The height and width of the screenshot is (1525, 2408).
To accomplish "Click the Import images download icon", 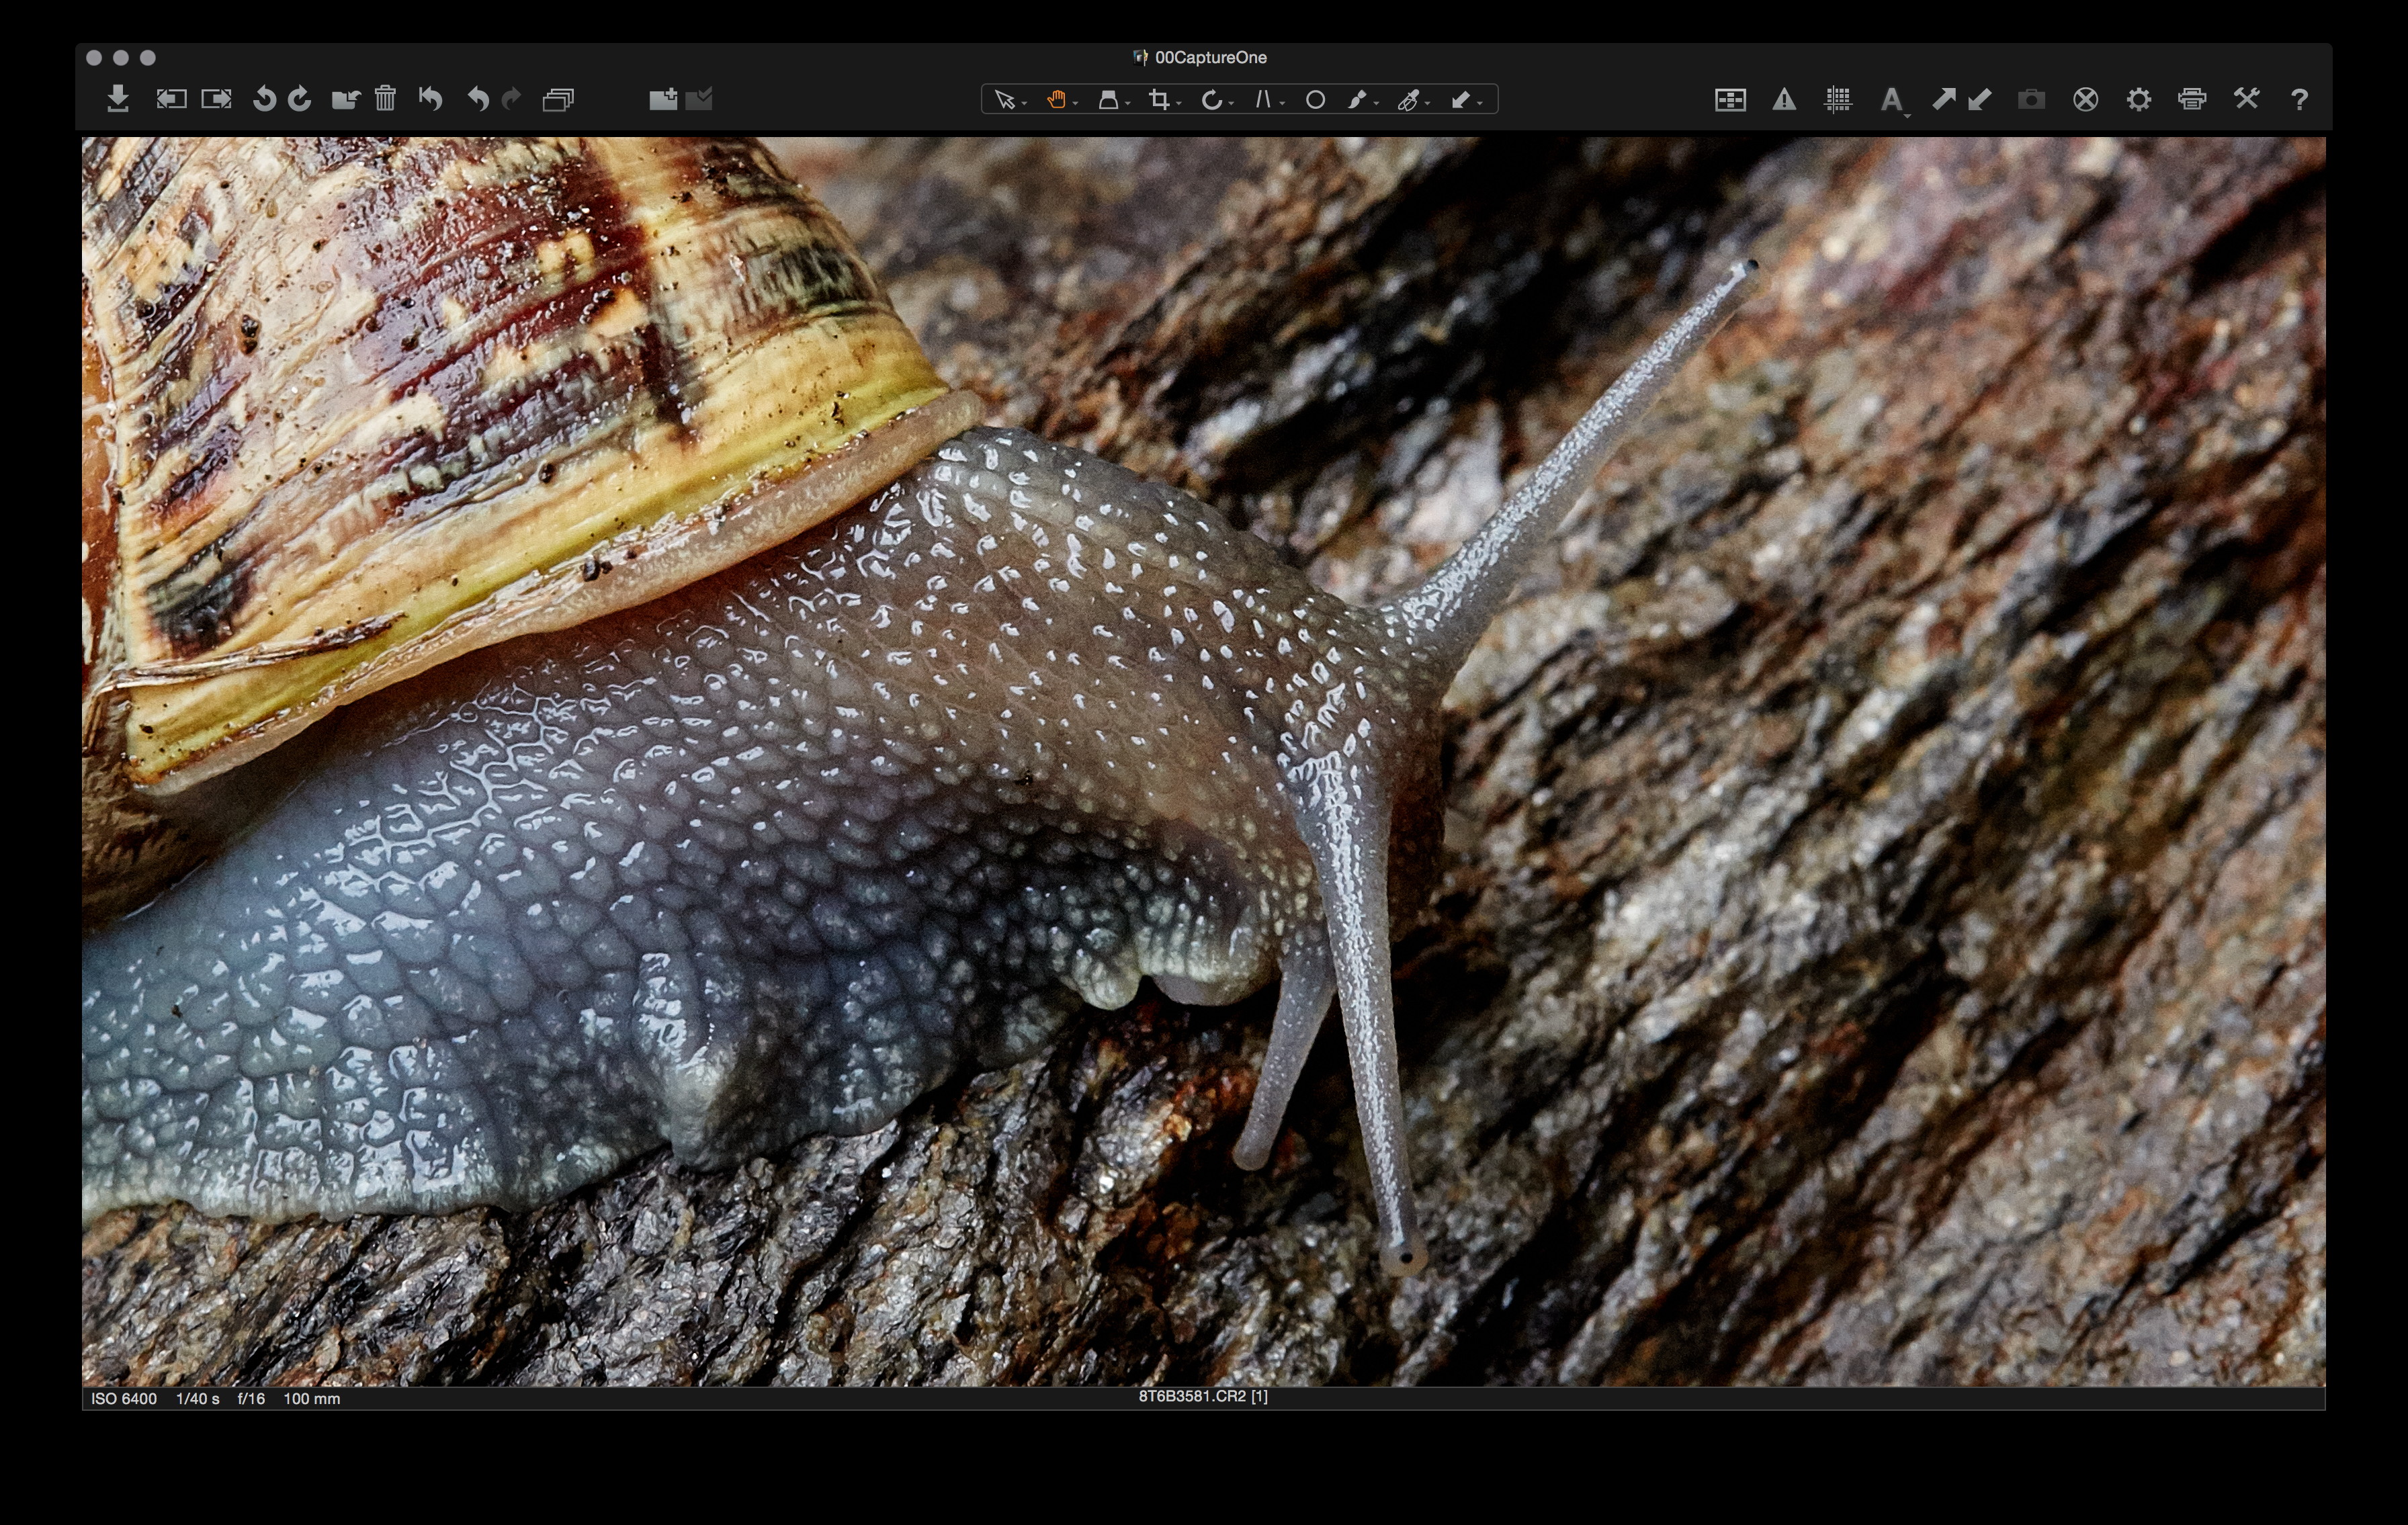I will [118, 99].
